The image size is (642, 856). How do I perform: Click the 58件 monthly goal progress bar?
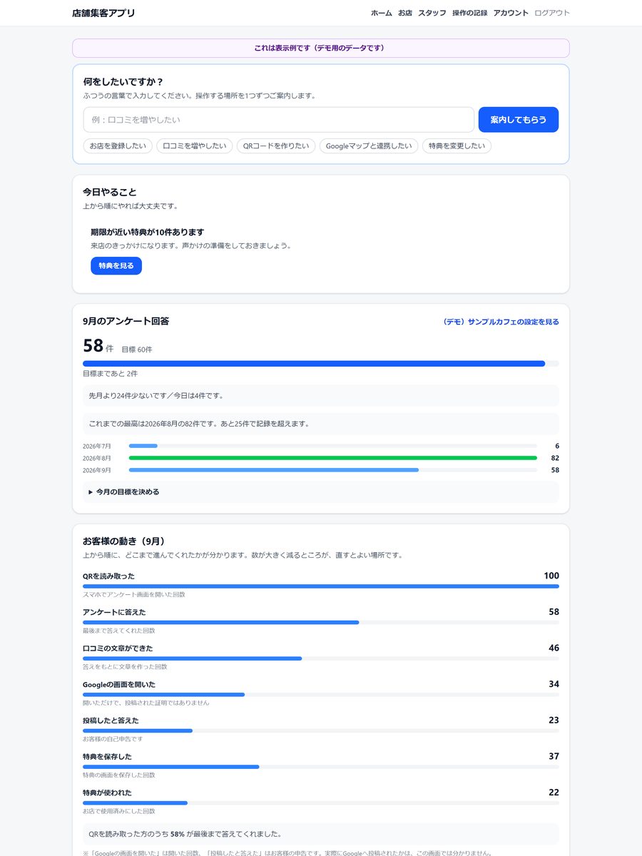tap(321, 364)
